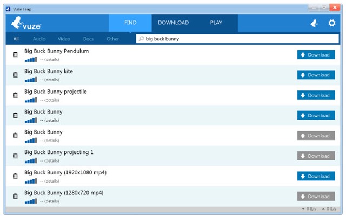This screenshot has height=217, width=346.
Task: Click greyed Download for Big Buck Bunny projecting 1
Action: point(316,156)
